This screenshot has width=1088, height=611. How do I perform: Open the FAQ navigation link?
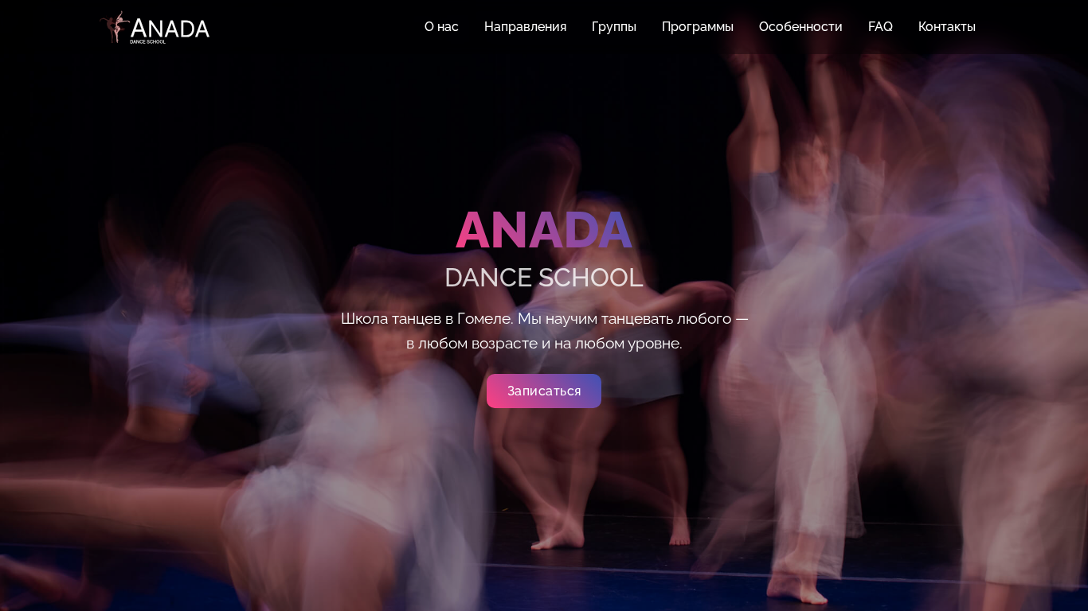point(880,26)
